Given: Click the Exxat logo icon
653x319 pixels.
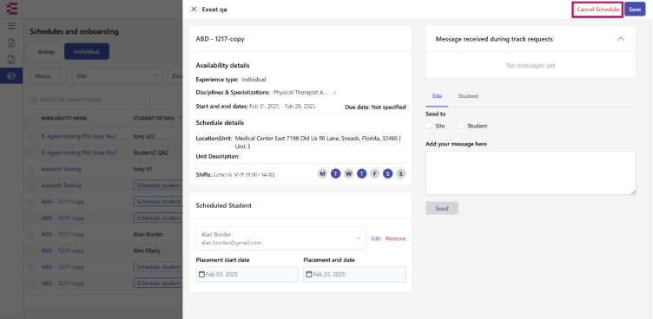Looking at the screenshot, I should (11, 9).
